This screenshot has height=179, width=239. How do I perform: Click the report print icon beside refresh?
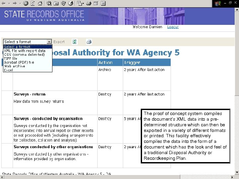tap(89, 42)
